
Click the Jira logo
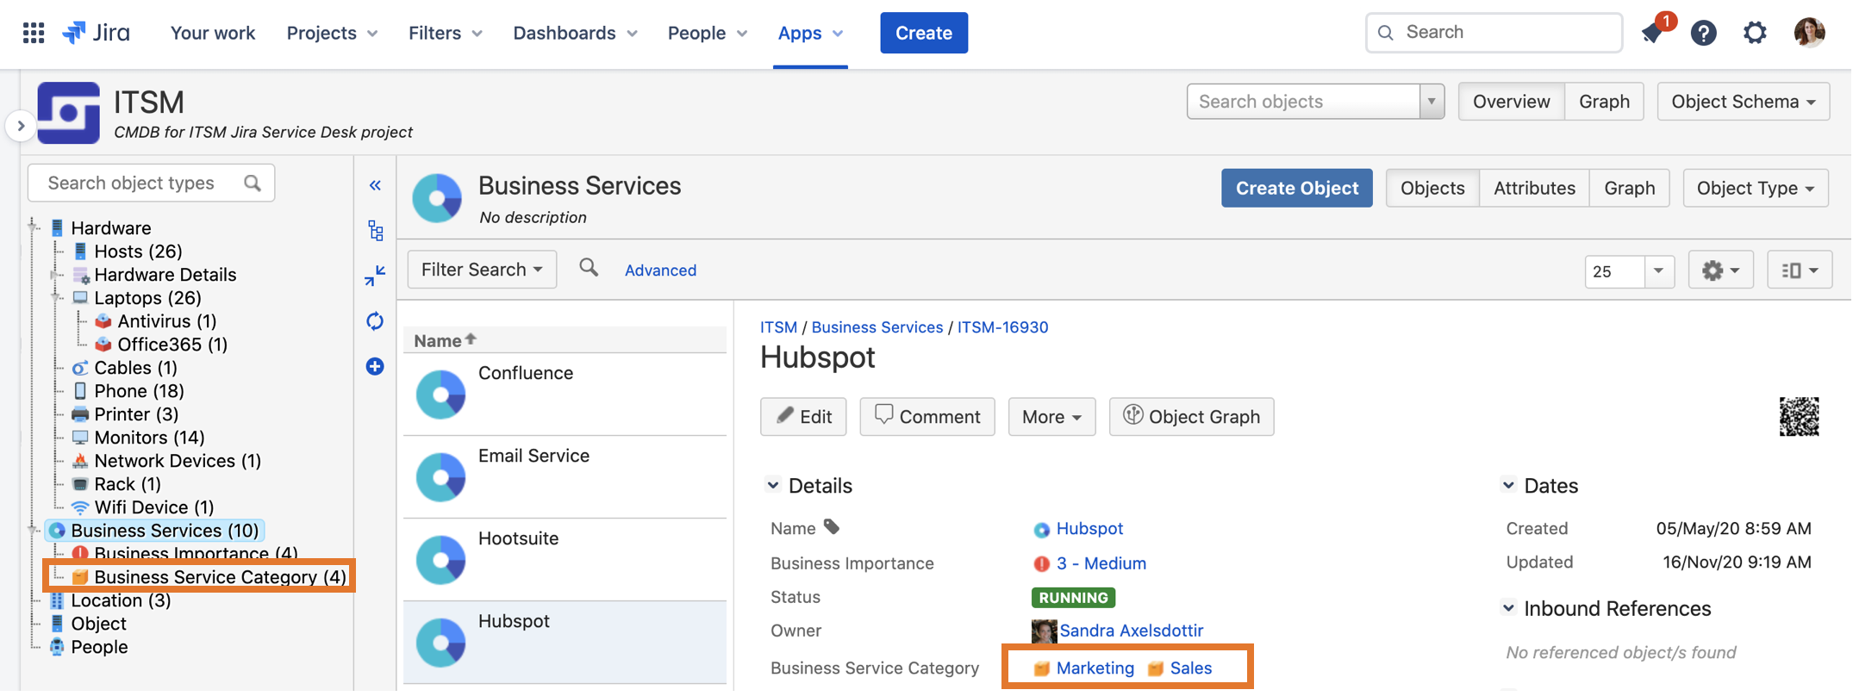pyautogui.click(x=96, y=33)
